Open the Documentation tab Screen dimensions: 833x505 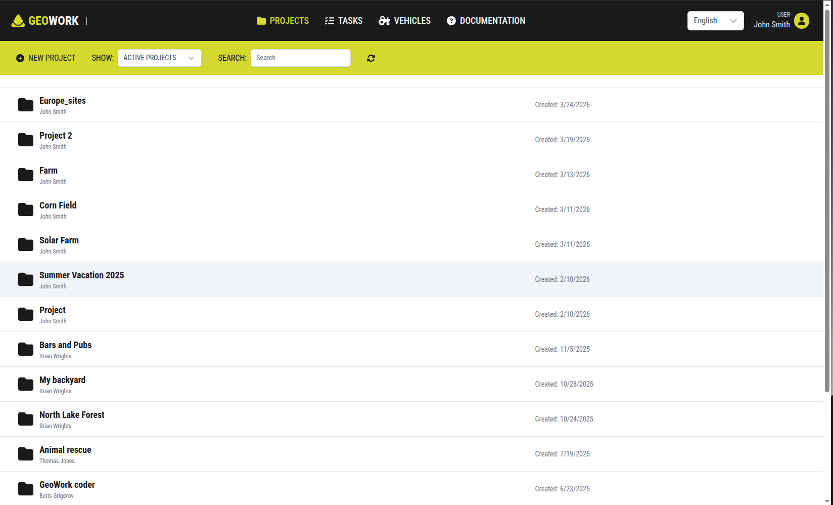click(486, 21)
